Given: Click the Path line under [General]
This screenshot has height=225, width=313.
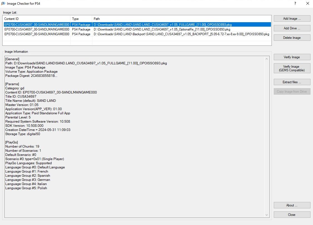Looking at the screenshot, I should 86,63.
